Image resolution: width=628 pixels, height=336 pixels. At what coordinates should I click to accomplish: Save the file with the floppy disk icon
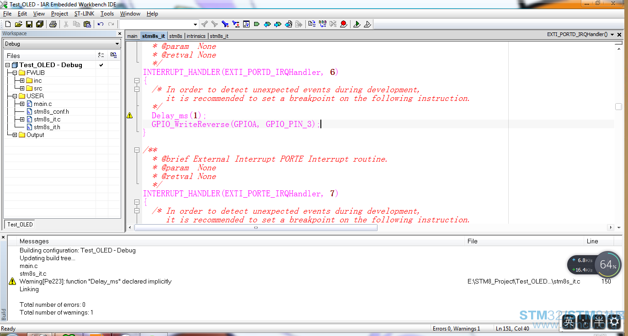(x=29, y=24)
